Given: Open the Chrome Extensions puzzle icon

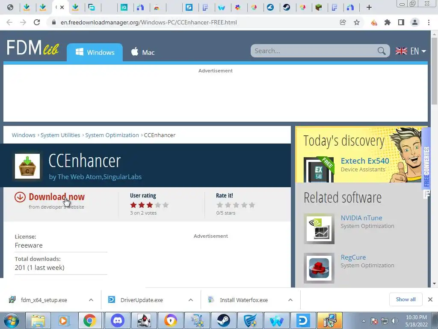Looking at the screenshot, I should click(x=388, y=22).
